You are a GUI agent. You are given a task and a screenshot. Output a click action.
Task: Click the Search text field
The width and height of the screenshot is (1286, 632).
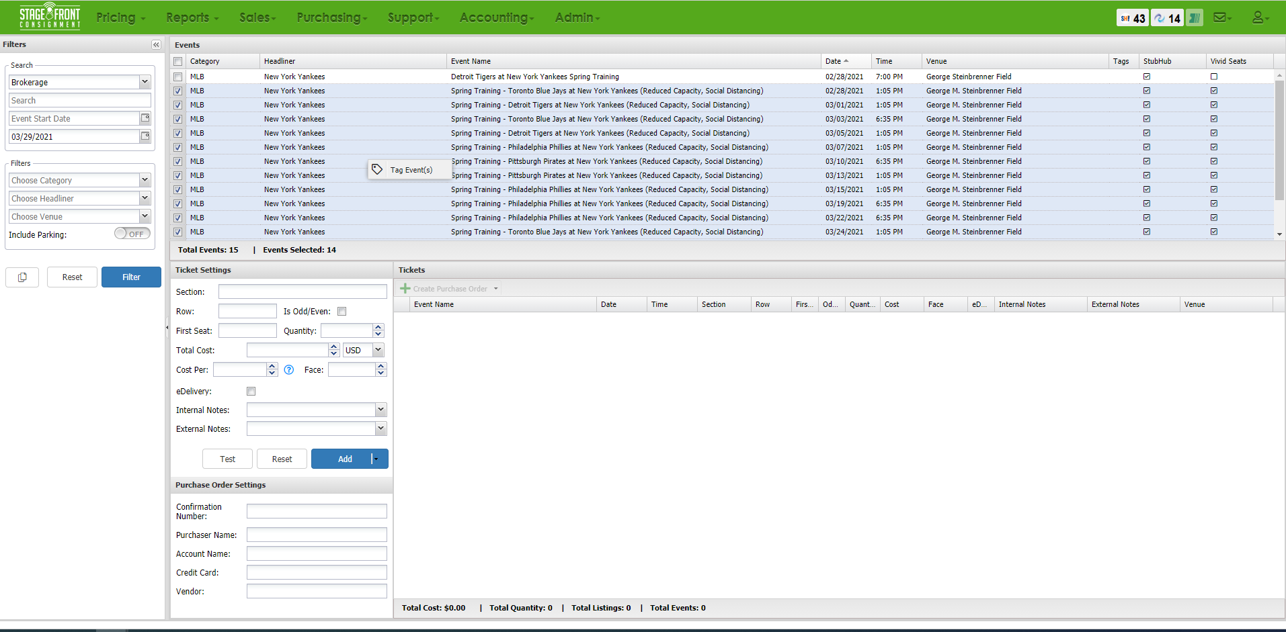pos(80,100)
